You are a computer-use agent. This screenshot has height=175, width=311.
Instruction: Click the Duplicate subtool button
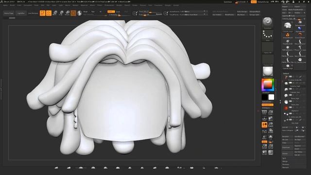[x=287, y=147]
